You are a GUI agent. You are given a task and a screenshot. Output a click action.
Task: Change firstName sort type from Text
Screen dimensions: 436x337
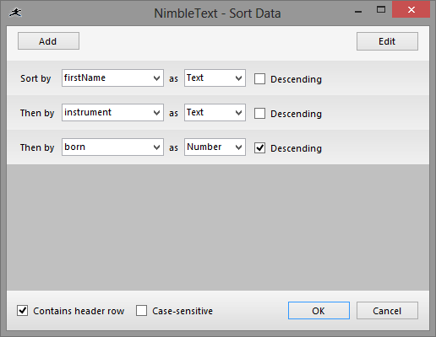[215, 78]
